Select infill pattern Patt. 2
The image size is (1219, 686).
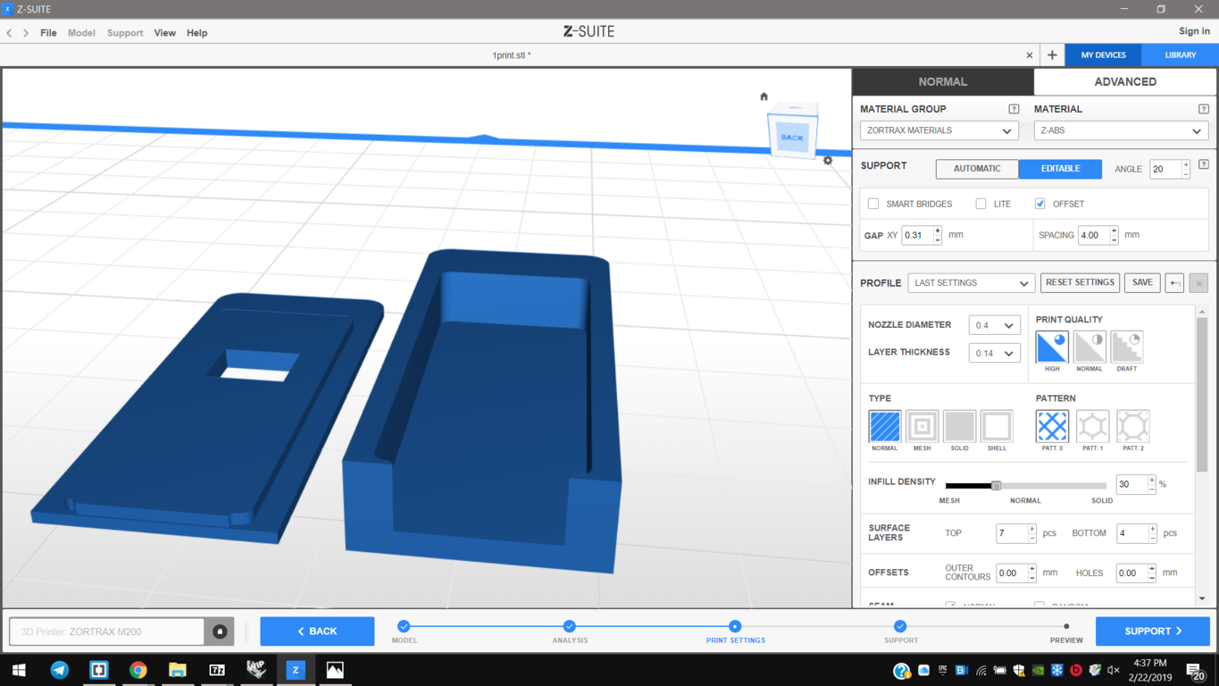1133,426
